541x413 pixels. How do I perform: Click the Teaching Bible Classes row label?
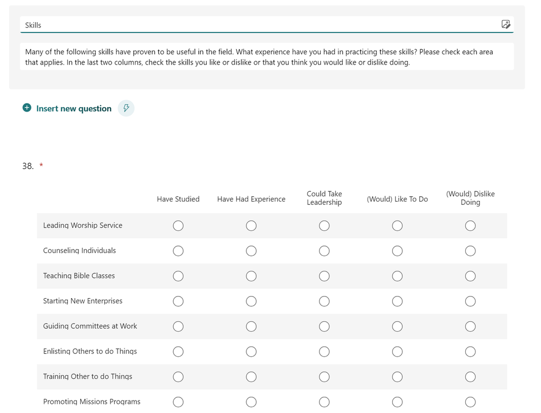[x=79, y=276]
